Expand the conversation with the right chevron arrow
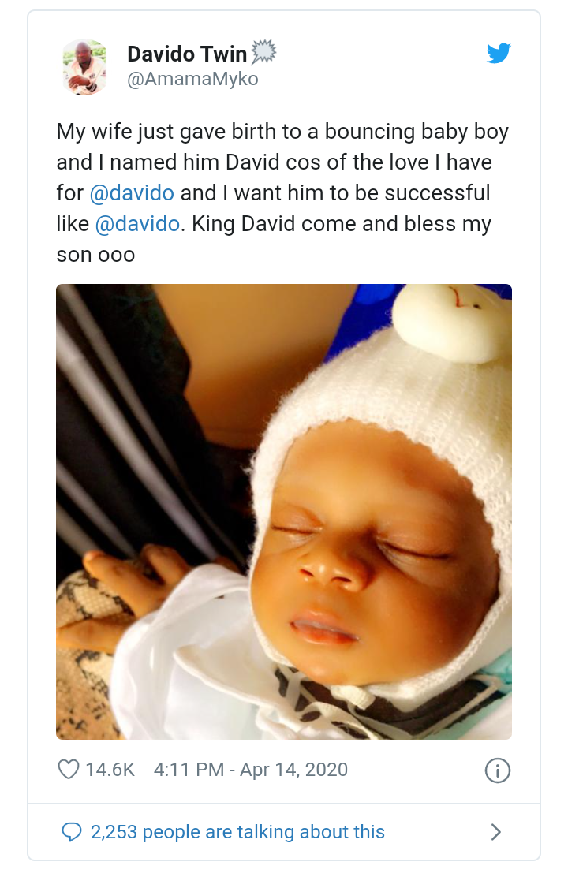Screen dimensions: 568x873 click(495, 832)
